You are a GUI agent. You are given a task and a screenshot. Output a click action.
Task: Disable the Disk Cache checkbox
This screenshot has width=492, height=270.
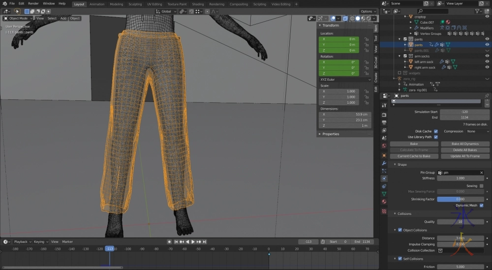[436, 131]
